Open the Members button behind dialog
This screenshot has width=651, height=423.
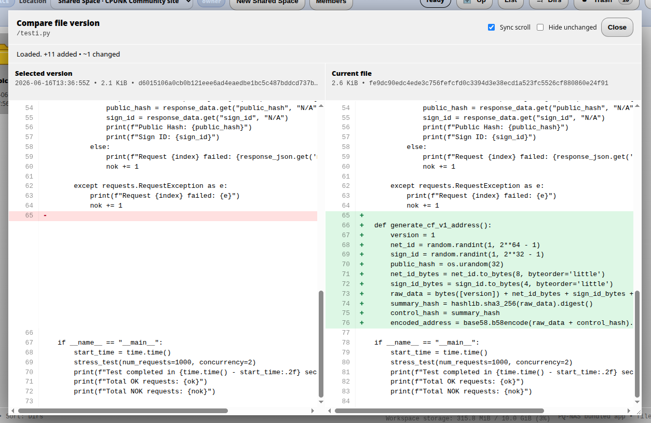[x=331, y=2]
